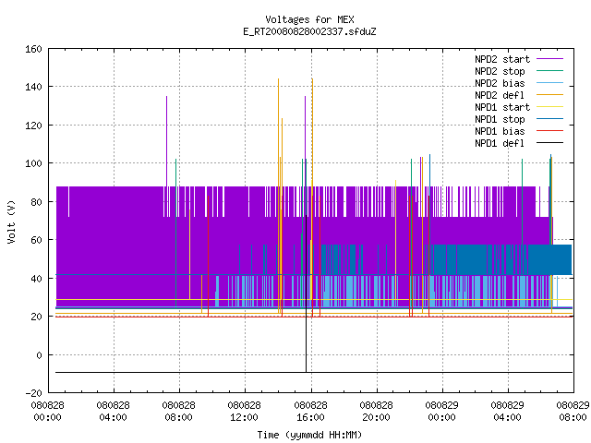Click the 'Time (yymmdd HH:MM)' x-axis label
Image resolution: width=591 pixels, height=443 pixels.
tap(309, 435)
